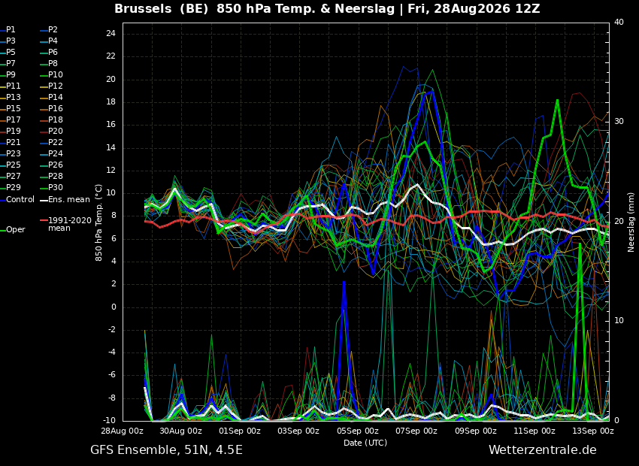Image resolution: width=639 pixels, height=466 pixels.
Task: Click the P21 legend entry
Action: [x=11, y=142]
